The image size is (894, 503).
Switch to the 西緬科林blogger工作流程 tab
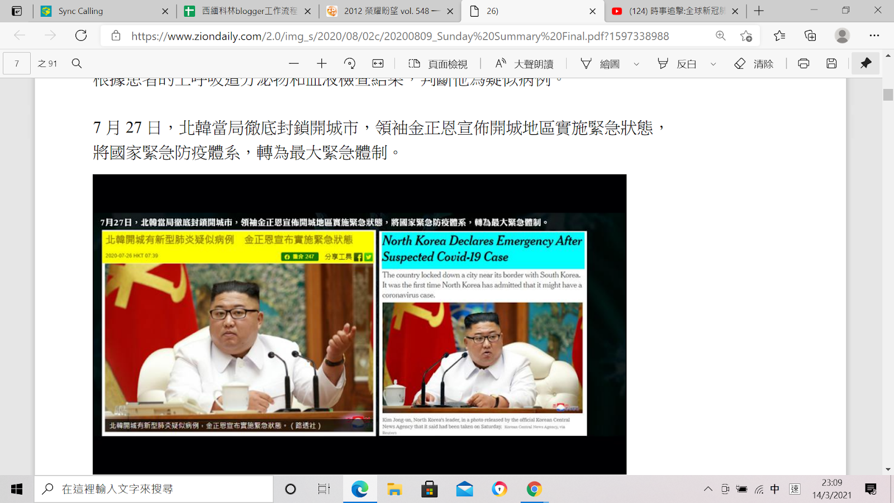(x=248, y=11)
